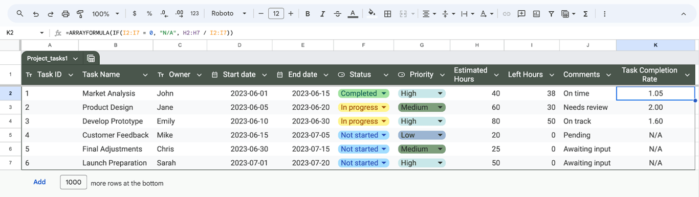The image size is (699, 197).
Task: Open the vertical align dropdown
Action: tap(448, 14)
